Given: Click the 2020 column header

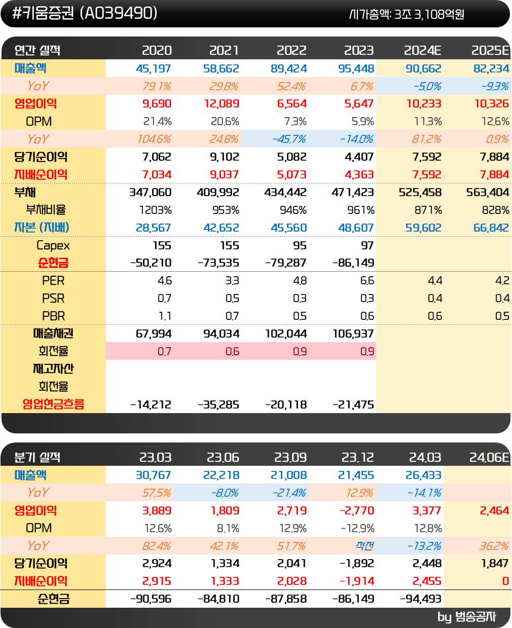Looking at the screenshot, I should click(157, 50).
